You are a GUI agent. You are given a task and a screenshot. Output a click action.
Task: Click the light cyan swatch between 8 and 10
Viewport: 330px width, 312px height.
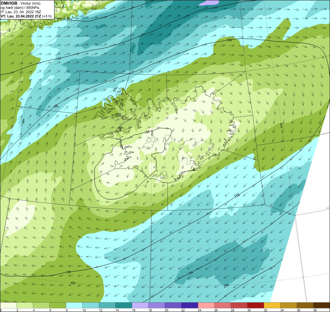[x=74, y=305]
